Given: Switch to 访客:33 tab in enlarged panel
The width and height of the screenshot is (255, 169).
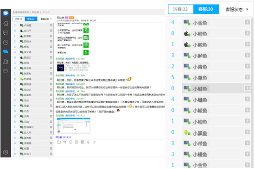Looking at the screenshot, I should [180, 9].
